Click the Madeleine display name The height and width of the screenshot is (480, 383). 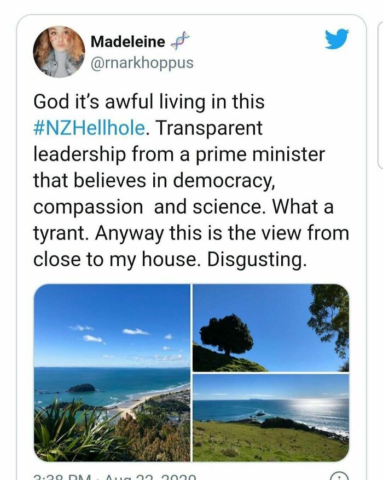127,41
